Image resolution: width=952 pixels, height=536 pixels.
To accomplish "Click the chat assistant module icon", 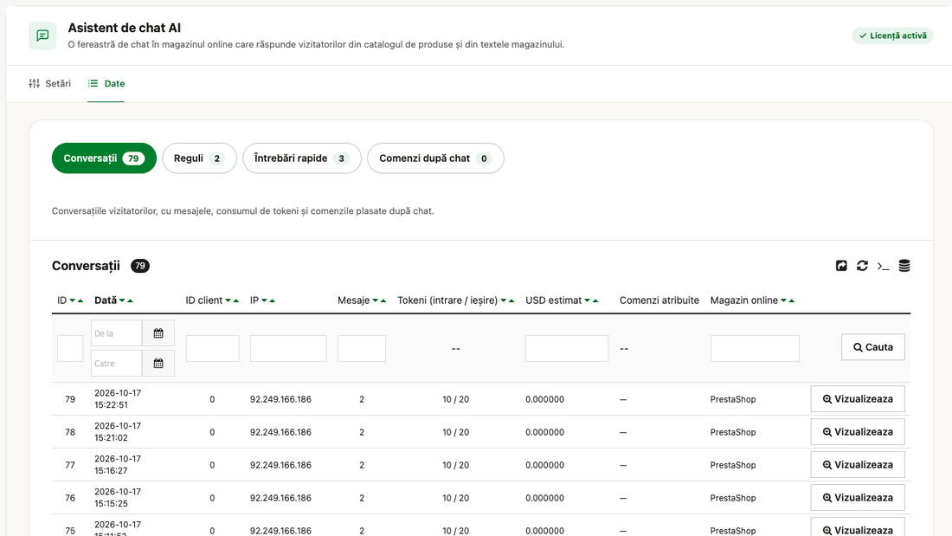I will tap(42, 36).
